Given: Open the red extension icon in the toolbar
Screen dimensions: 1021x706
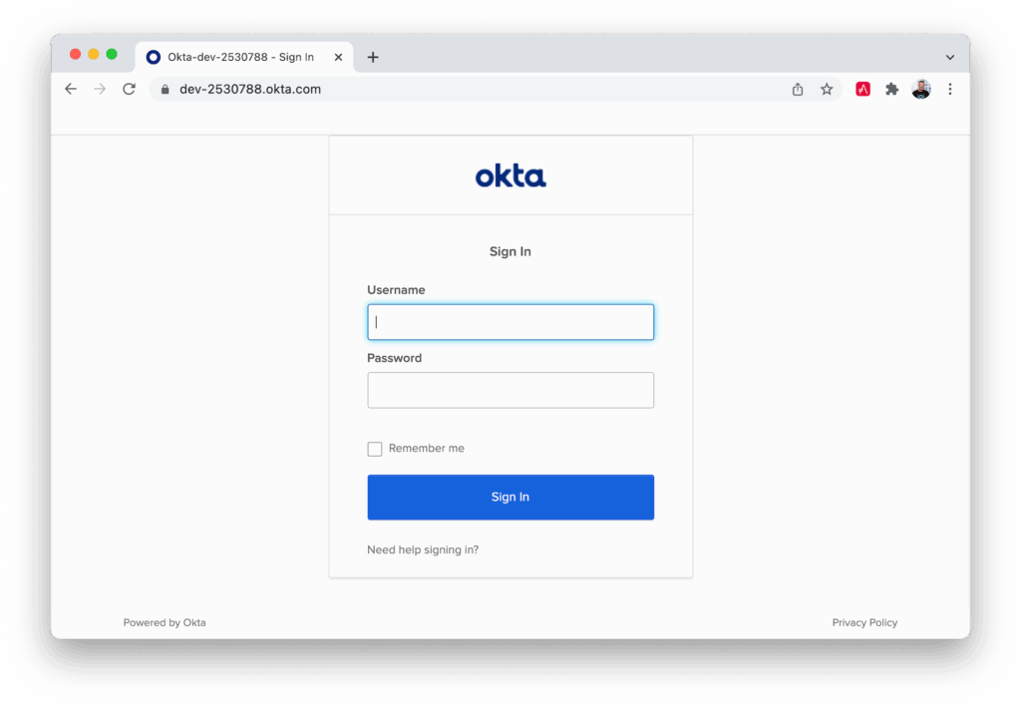Looking at the screenshot, I should click(862, 89).
